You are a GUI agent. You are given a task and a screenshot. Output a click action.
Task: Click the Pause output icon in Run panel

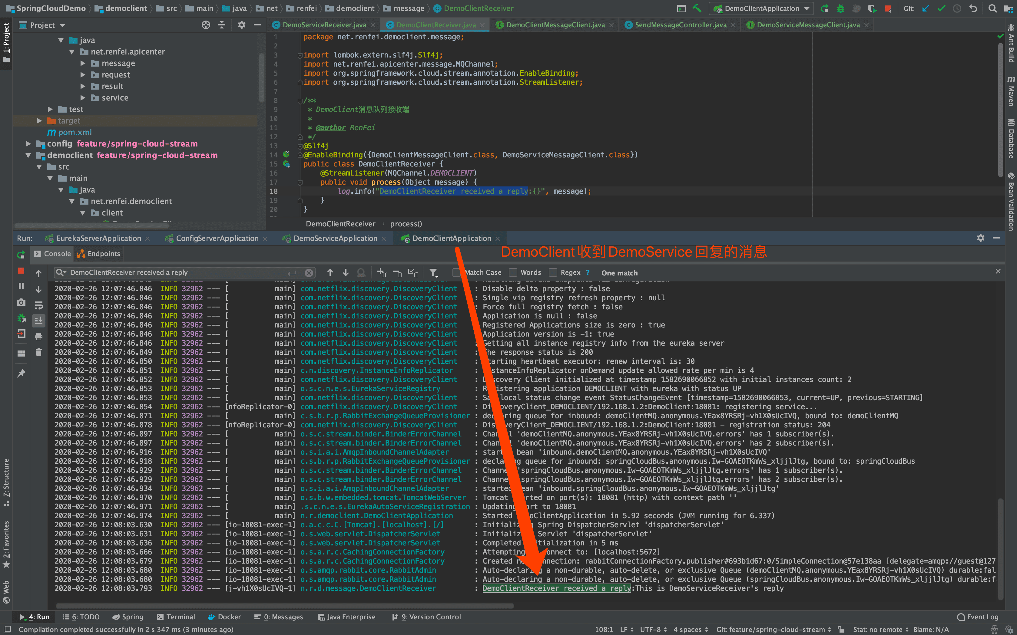click(x=21, y=286)
